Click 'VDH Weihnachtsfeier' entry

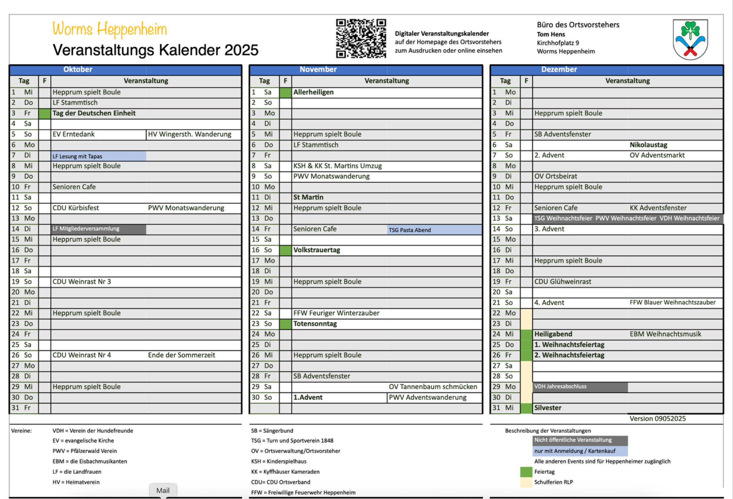pos(689,218)
